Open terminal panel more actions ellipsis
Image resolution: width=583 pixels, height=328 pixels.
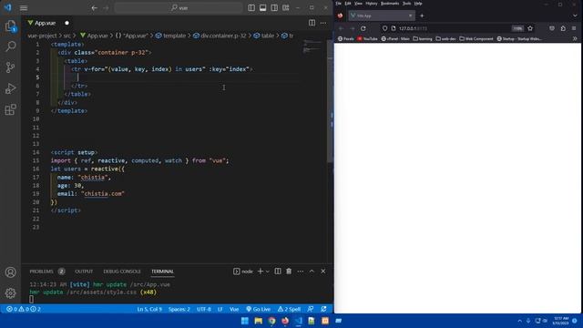pyautogui.click(x=301, y=272)
